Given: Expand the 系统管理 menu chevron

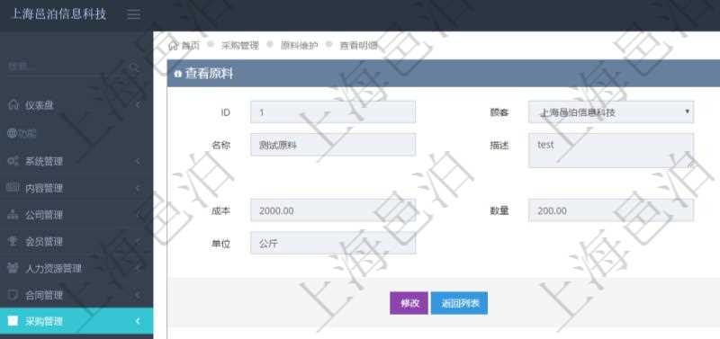Looking at the screenshot, I should tap(139, 162).
